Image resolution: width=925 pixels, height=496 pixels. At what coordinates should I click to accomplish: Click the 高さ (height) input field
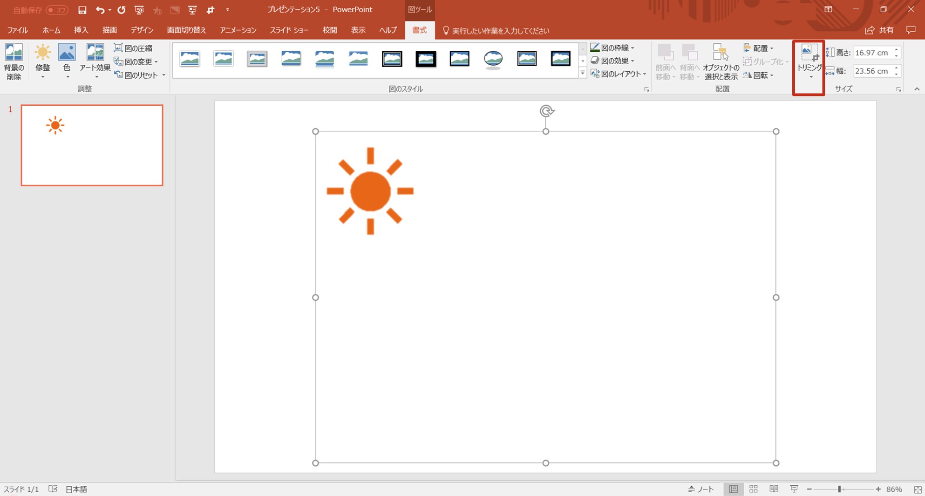872,53
